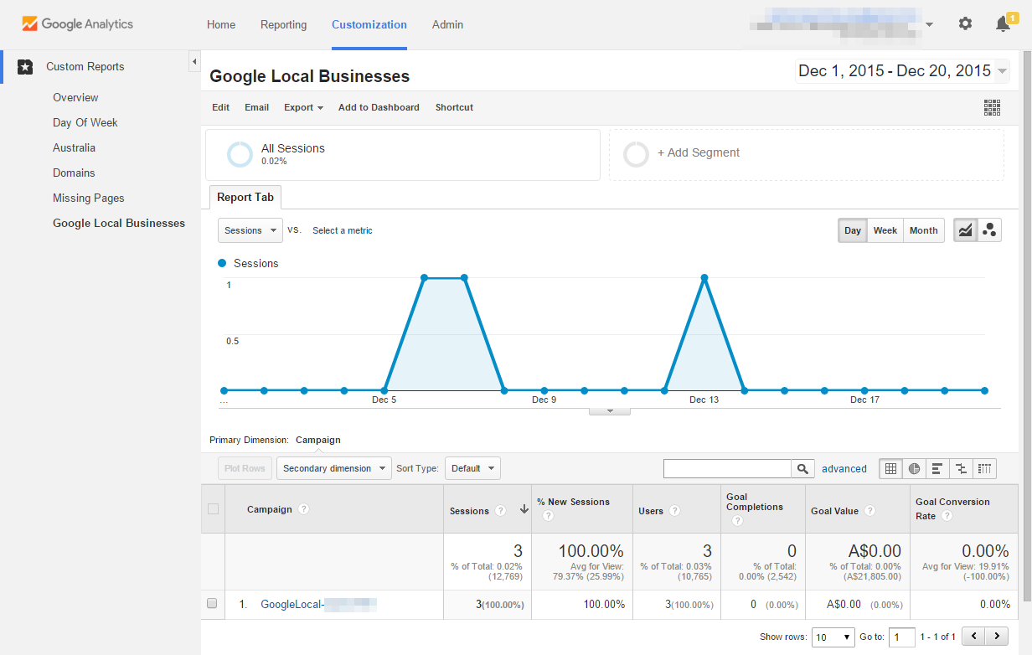Select the Performance bar view icon

point(937,469)
